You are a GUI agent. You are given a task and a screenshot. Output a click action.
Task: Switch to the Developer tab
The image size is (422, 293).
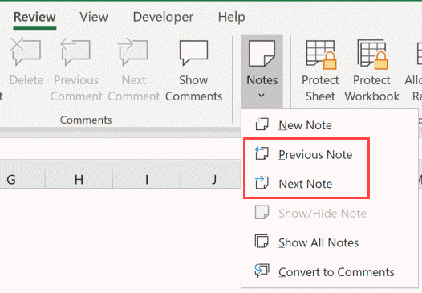coord(163,17)
